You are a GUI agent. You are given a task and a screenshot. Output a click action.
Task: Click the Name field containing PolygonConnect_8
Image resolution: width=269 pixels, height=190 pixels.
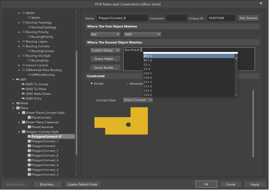122,18
